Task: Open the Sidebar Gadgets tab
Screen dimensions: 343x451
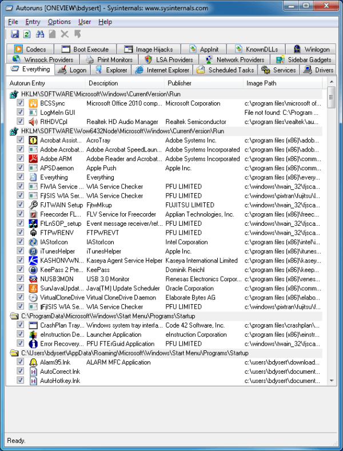Action: [x=304, y=59]
